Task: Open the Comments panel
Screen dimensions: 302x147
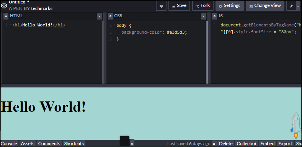Action: pyautogui.click(x=49, y=144)
